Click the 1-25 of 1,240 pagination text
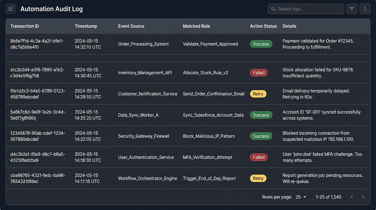Image resolution: width=376 pixels, height=210 pixels. pyautogui.click(x=328, y=197)
